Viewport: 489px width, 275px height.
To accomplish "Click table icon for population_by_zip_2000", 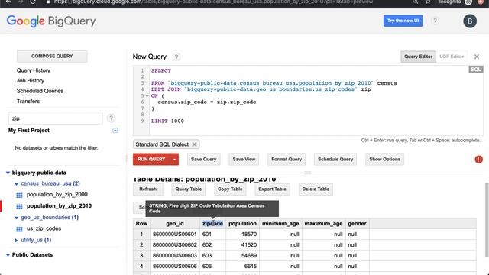I will (x=19, y=195).
